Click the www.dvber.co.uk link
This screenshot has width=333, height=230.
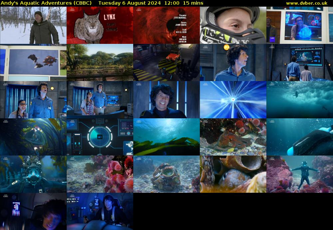(x=307, y=3)
